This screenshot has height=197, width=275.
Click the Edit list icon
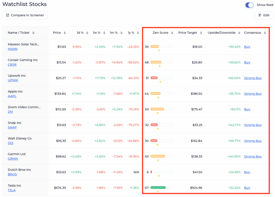pos(260,15)
